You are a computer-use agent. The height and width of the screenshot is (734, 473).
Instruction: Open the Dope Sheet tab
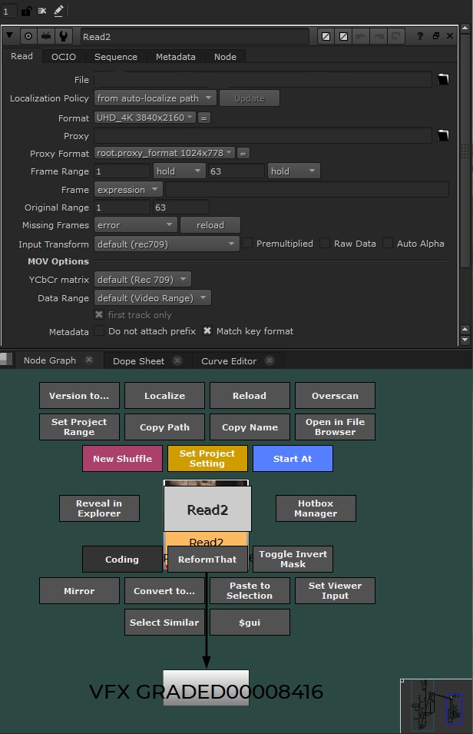point(138,360)
